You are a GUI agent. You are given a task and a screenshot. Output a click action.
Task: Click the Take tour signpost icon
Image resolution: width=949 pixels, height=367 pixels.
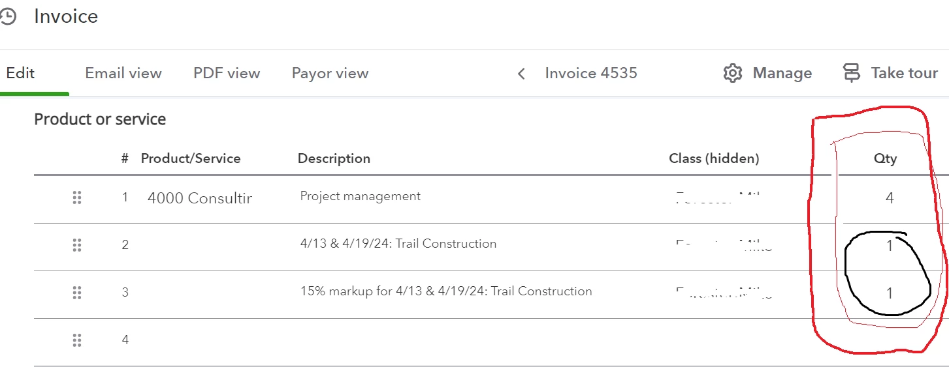click(x=852, y=73)
